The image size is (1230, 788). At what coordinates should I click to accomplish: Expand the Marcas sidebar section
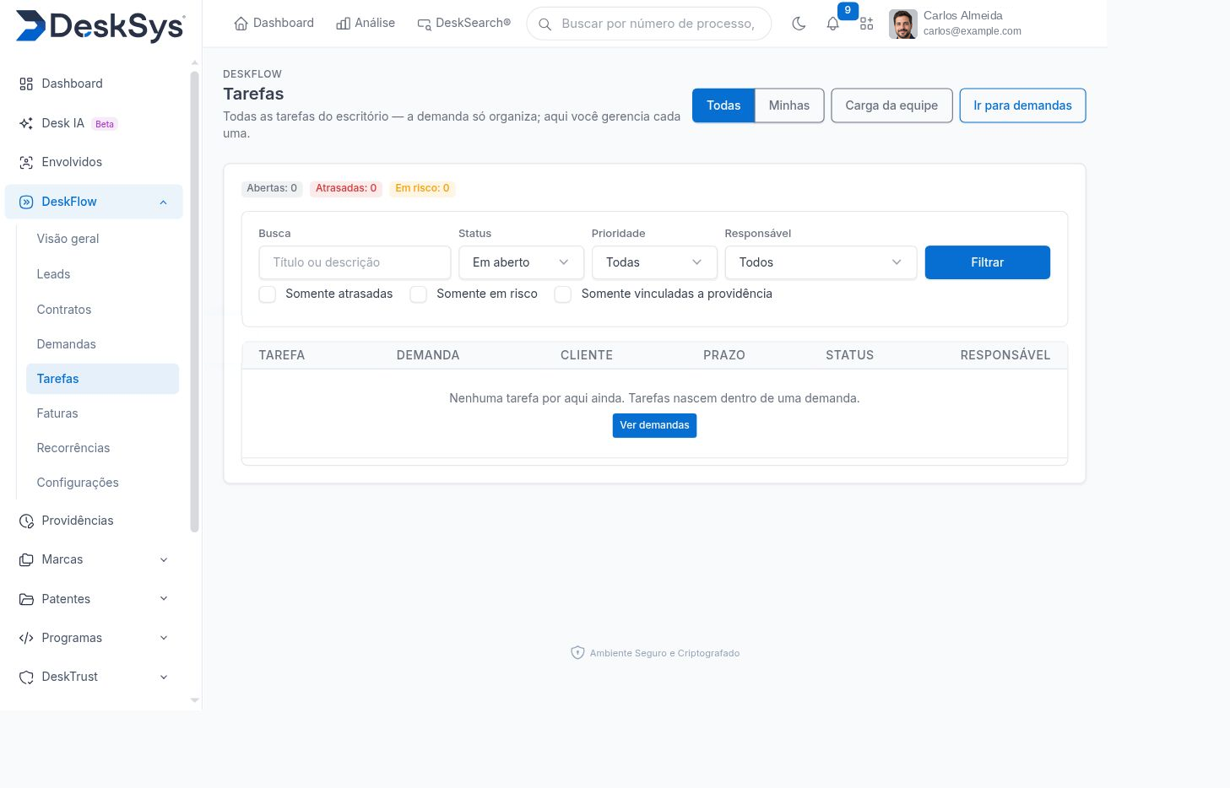point(164,559)
